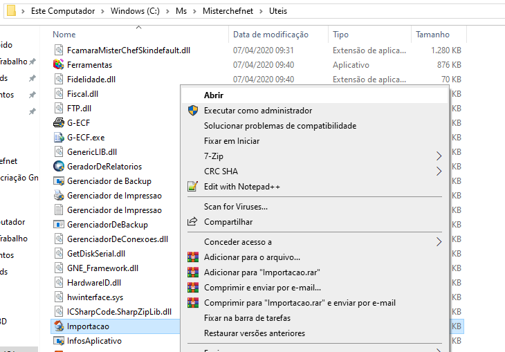Screen dimensions: 505x352
Task: Go to Ms folder in address bar
Action: pyautogui.click(x=181, y=11)
